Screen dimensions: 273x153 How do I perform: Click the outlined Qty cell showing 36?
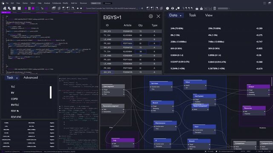click(x=141, y=51)
